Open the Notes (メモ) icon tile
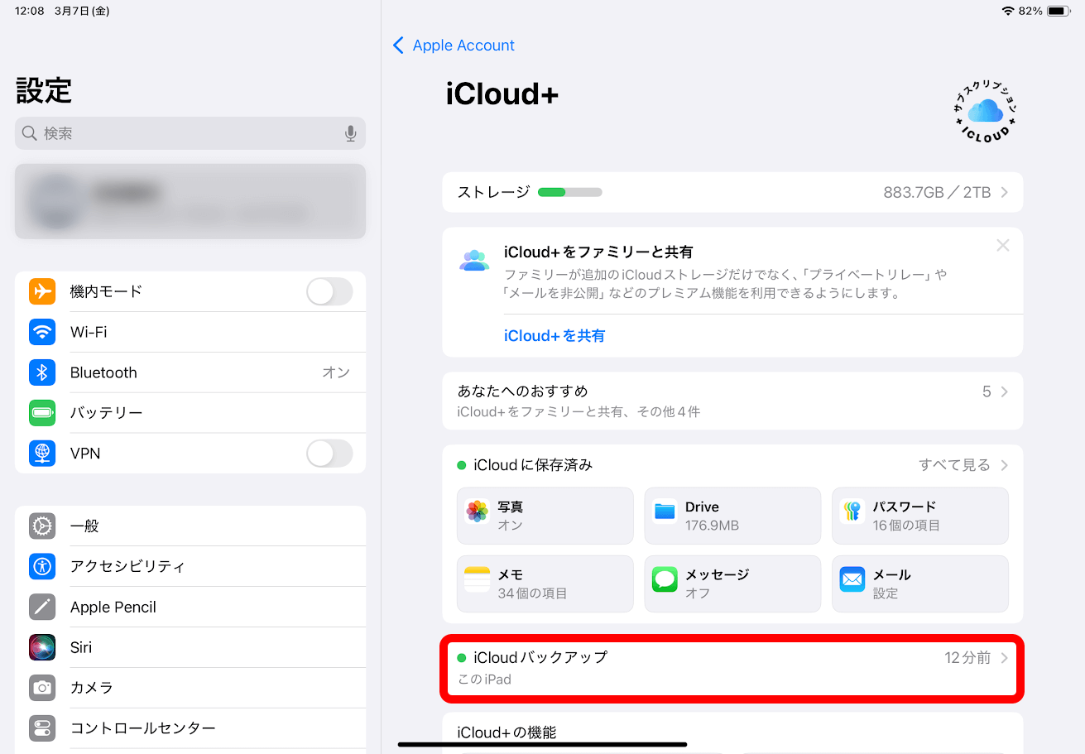The width and height of the screenshot is (1085, 754). point(478,579)
